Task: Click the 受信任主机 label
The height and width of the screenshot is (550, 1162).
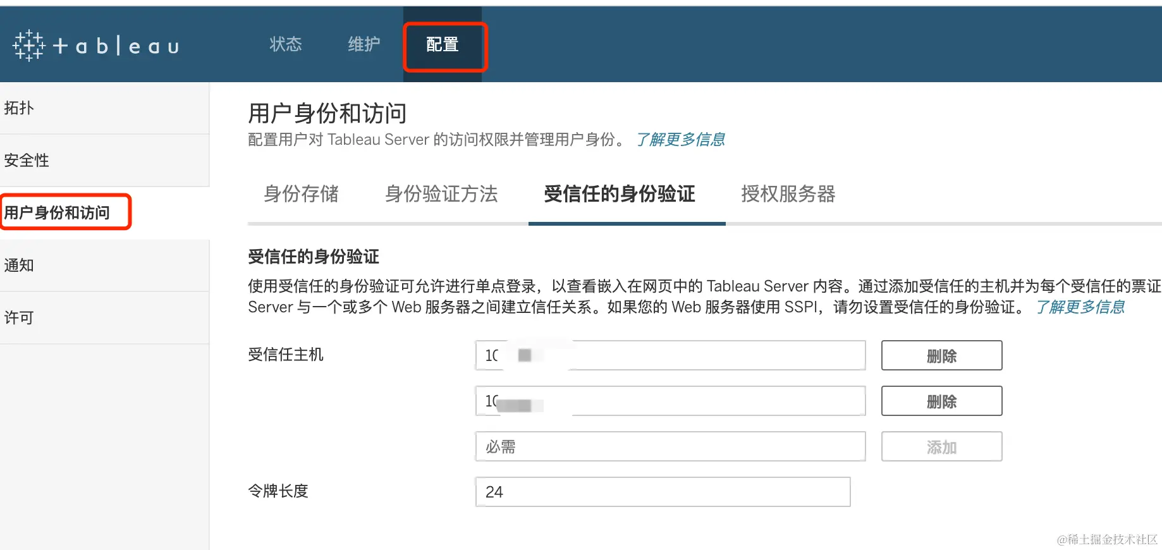Action: click(x=286, y=355)
